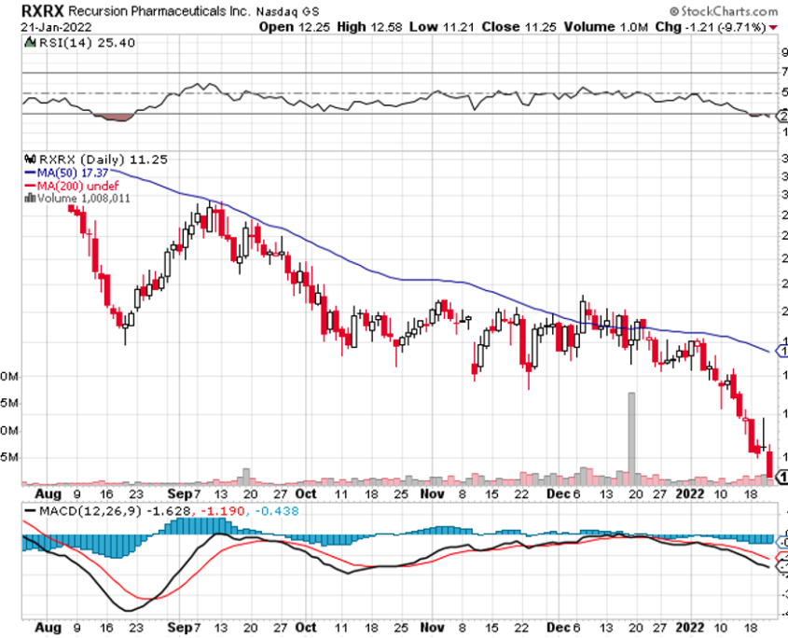Click the RXRX ticker symbol in the header

tap(42, 10)
